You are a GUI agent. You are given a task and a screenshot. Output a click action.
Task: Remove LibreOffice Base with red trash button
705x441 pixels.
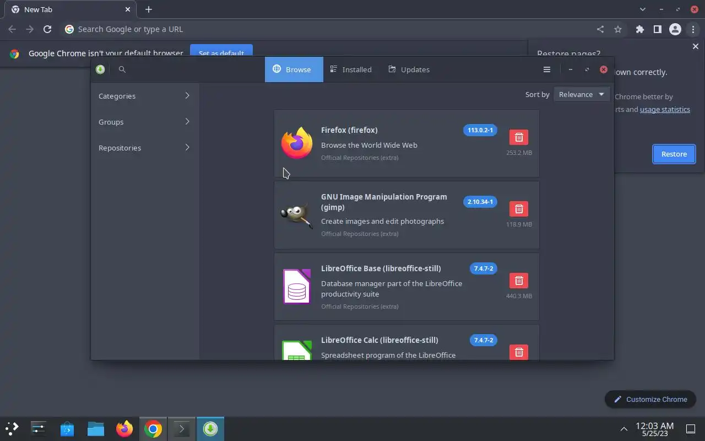coord(519,281)
